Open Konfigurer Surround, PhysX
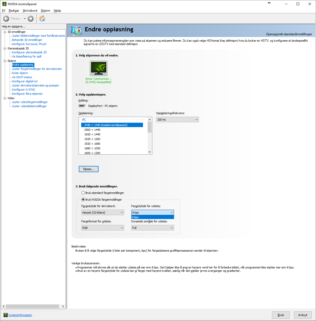This screenshot has height=321, width=316. 29,44
